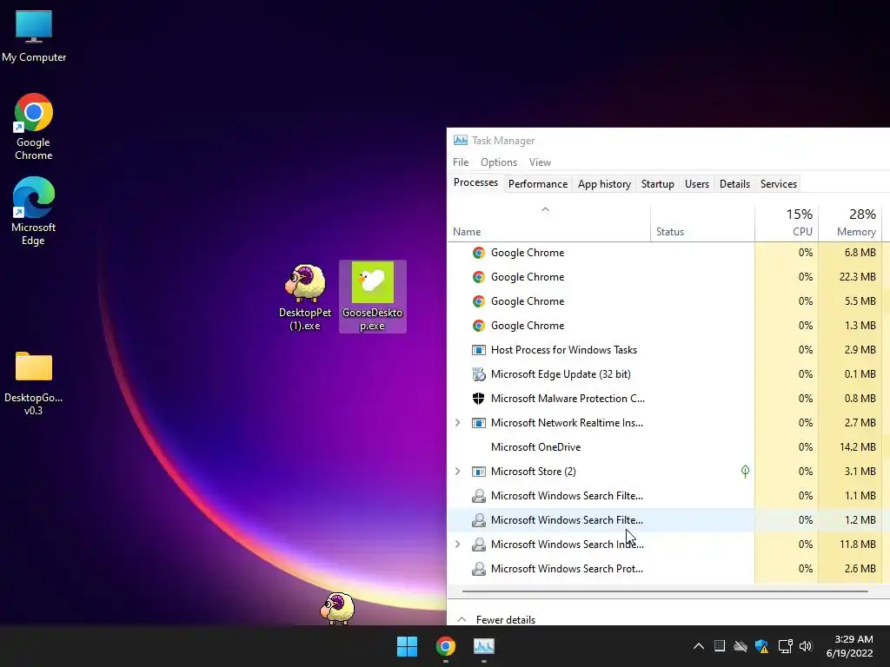Click the Microsoft Edge Update process icon
Viewport: 890px width, 667px height.
pos(479,374)
